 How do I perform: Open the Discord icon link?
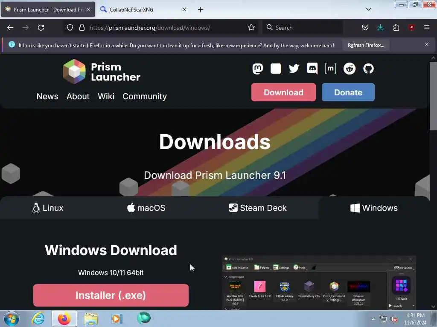click(312, 69)
